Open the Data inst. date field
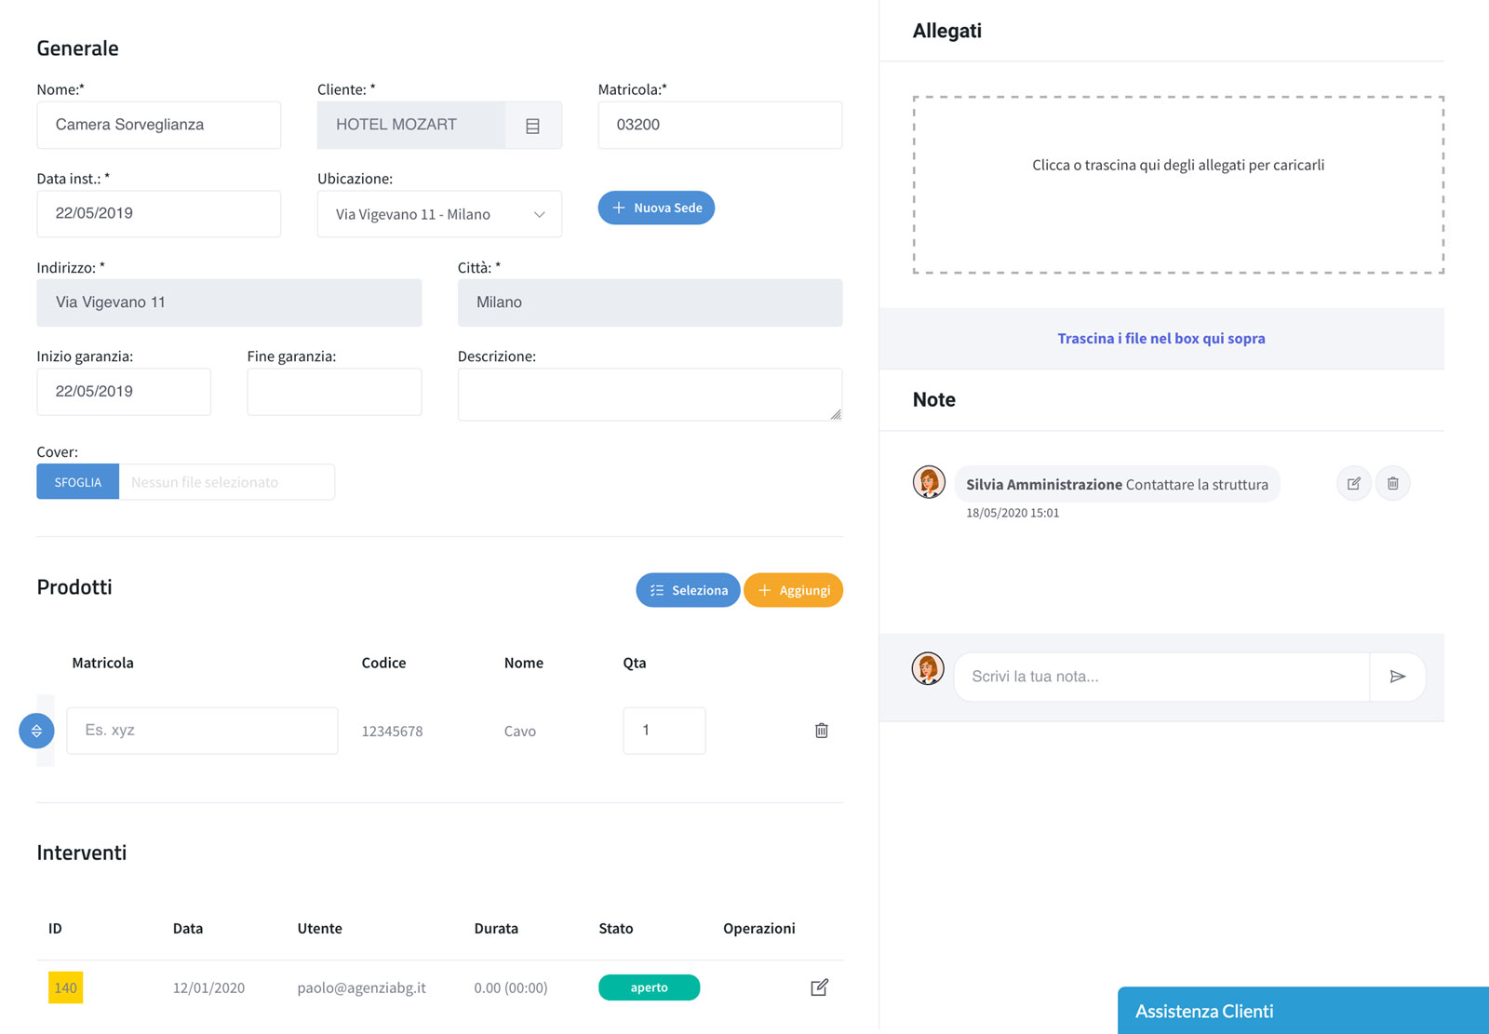 [158, 214]
